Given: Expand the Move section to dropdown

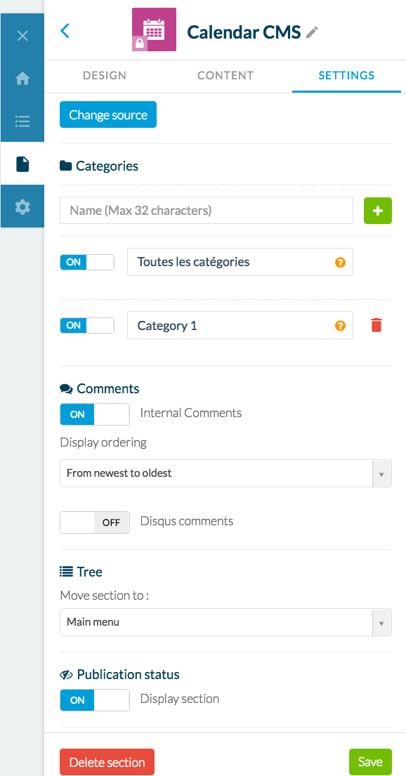Looking at the screenshot, I should coord(225,622).
